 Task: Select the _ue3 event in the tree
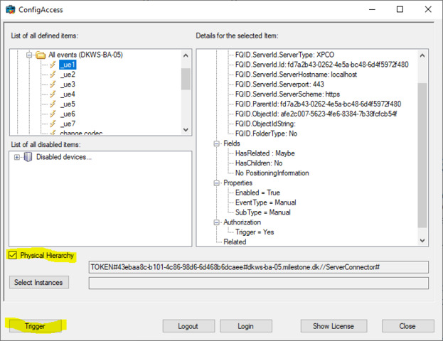pos(68,85)
